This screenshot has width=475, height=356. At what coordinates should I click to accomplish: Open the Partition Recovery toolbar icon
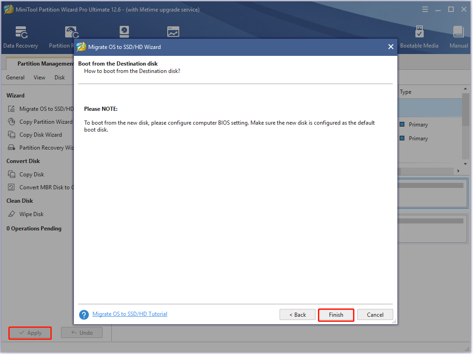click(x=72, y=32)
